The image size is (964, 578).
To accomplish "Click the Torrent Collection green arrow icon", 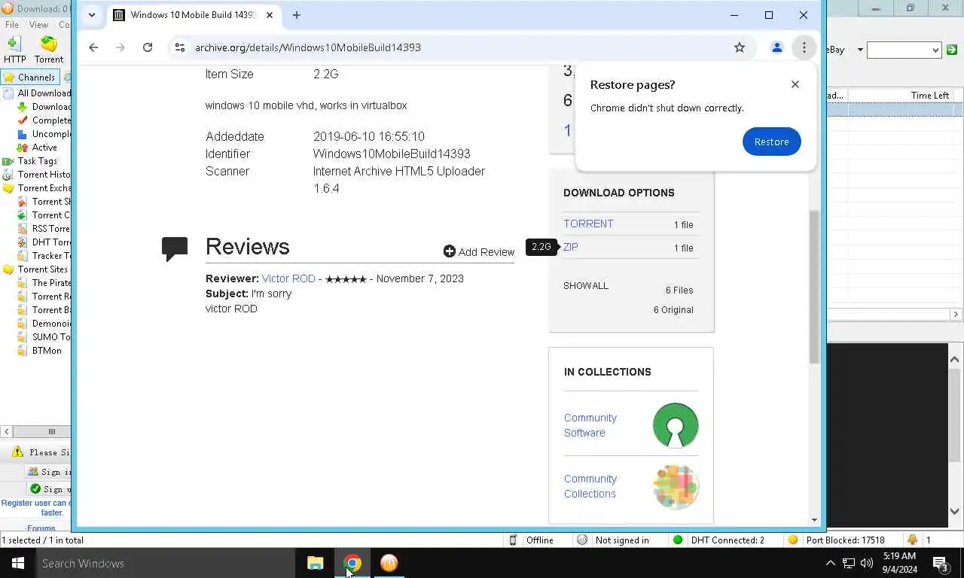I will coord(23,215).
